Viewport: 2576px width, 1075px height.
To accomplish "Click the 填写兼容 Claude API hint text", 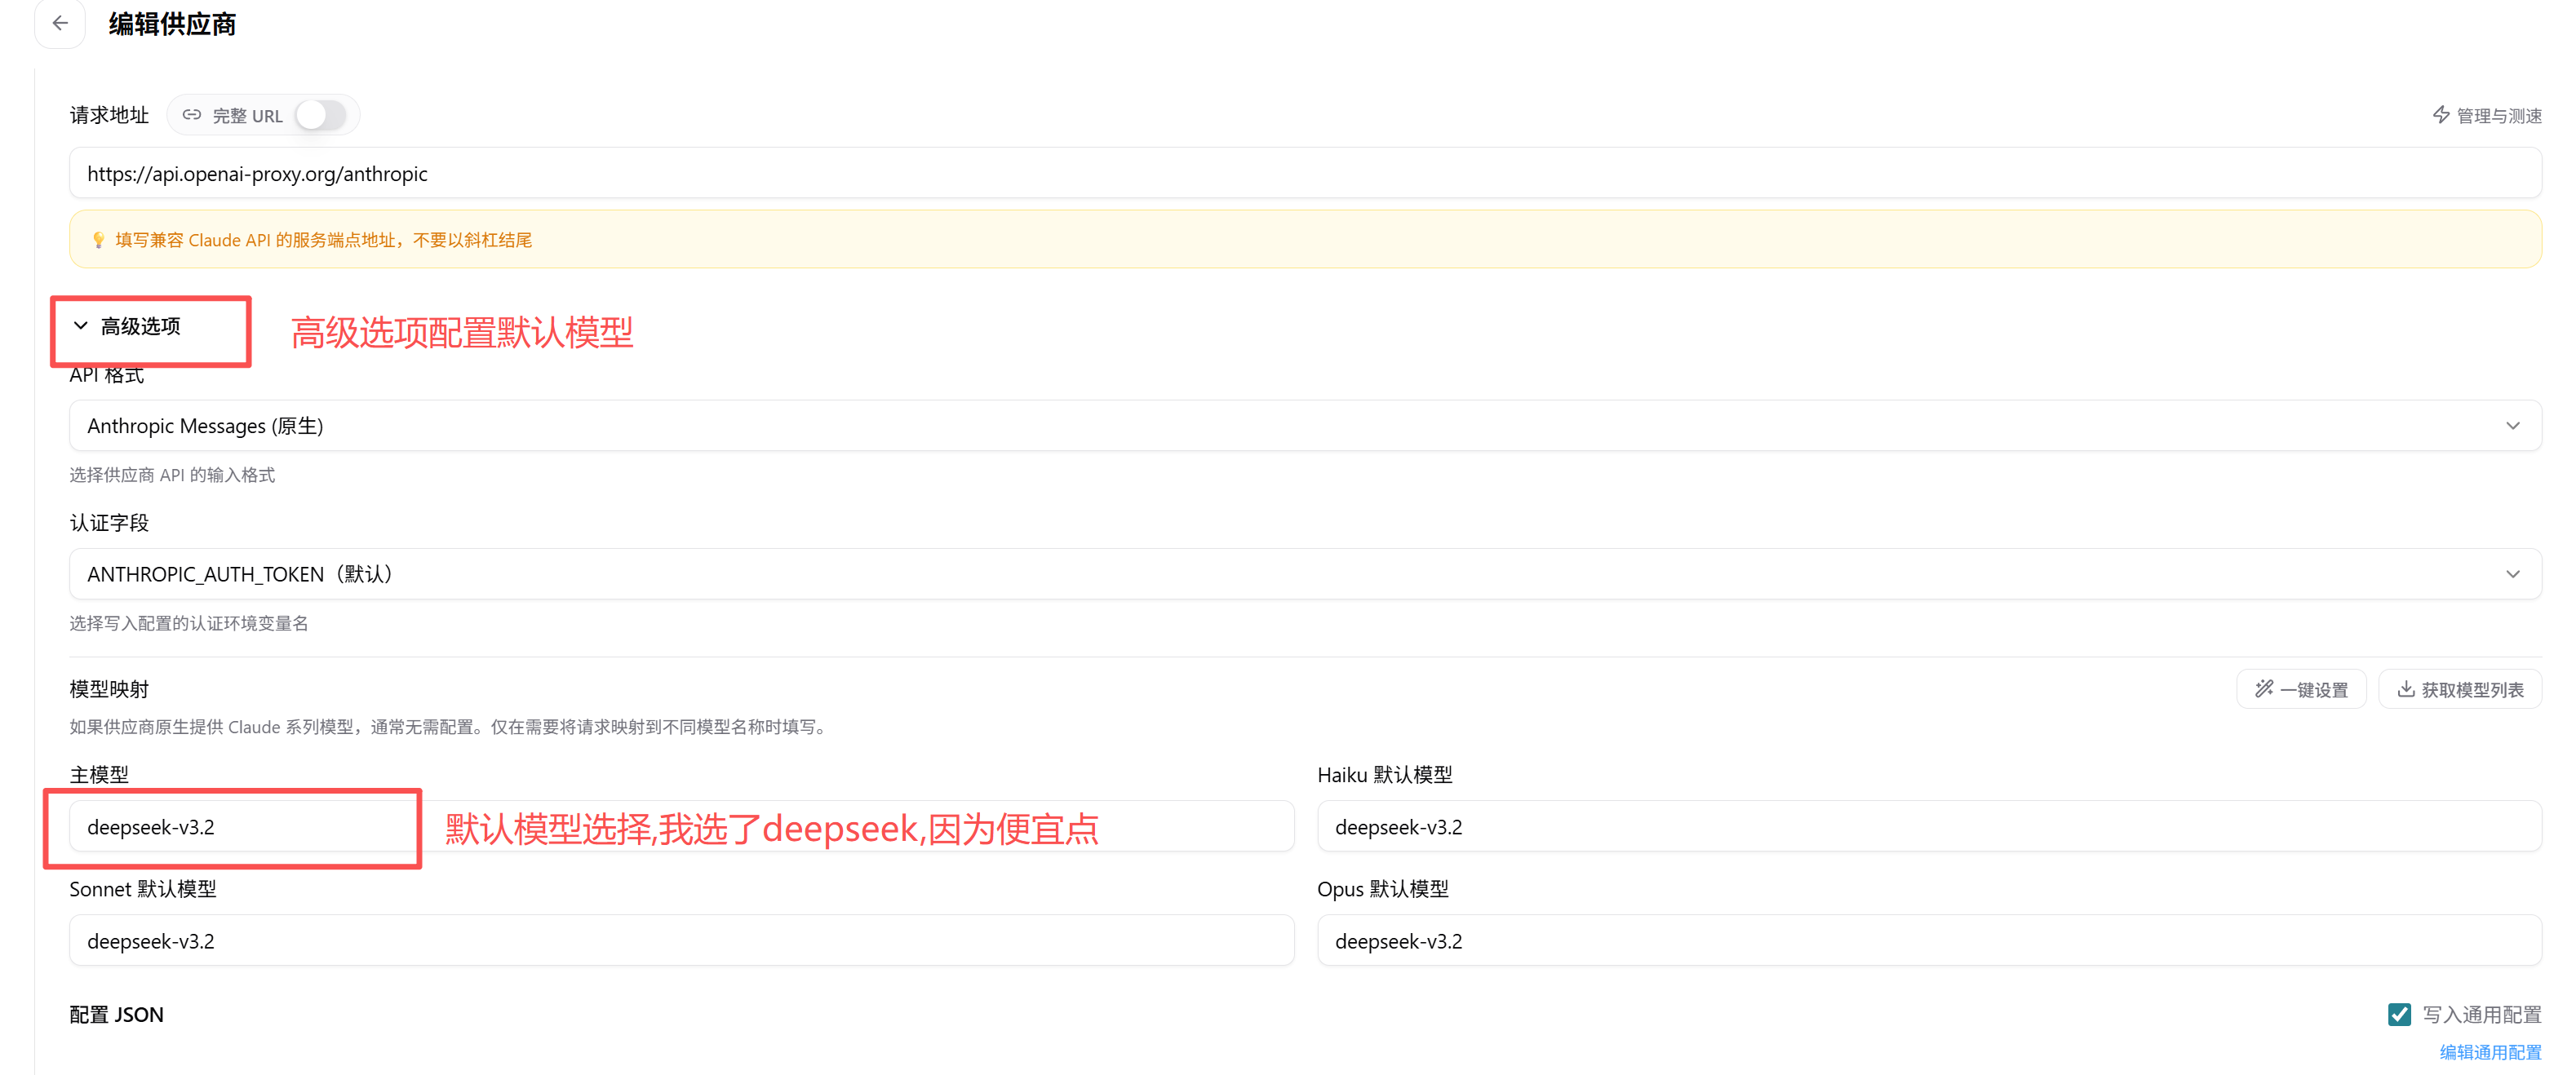I will click(323, 240).
